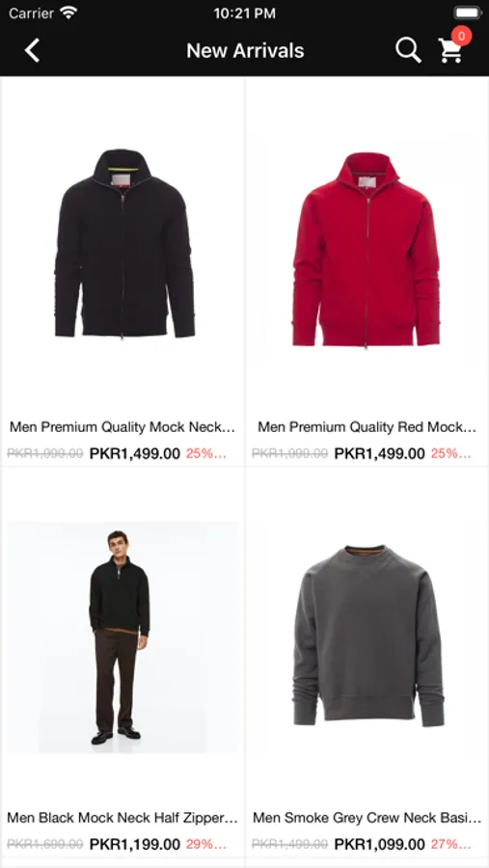This screenshot has width=489, height=868.
Task: Tap the 29% discount label
Action: coord(206,845)
